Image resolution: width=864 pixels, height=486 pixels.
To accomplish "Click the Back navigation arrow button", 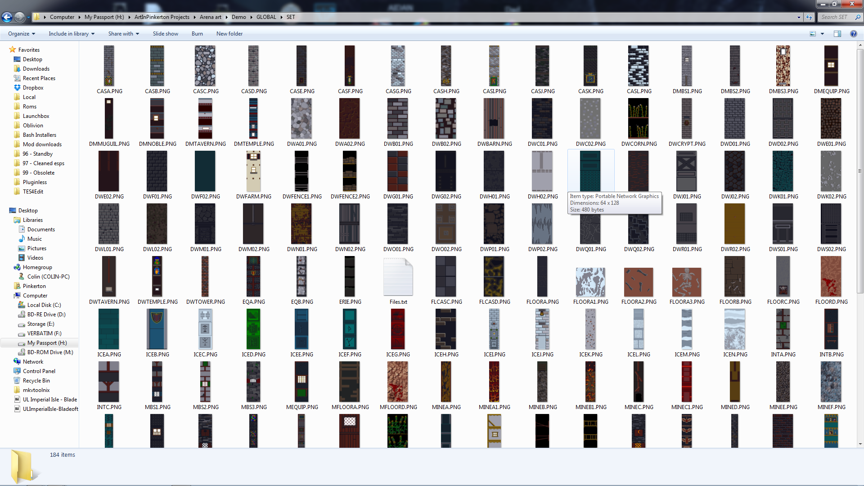I will pyautogui.click(x=7, y=17).
